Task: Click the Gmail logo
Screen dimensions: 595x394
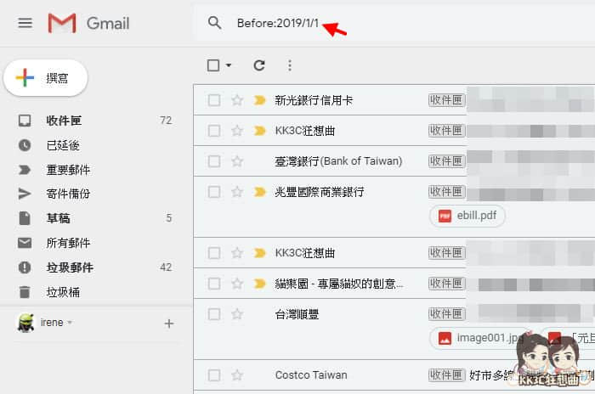Action: (88, 23)
